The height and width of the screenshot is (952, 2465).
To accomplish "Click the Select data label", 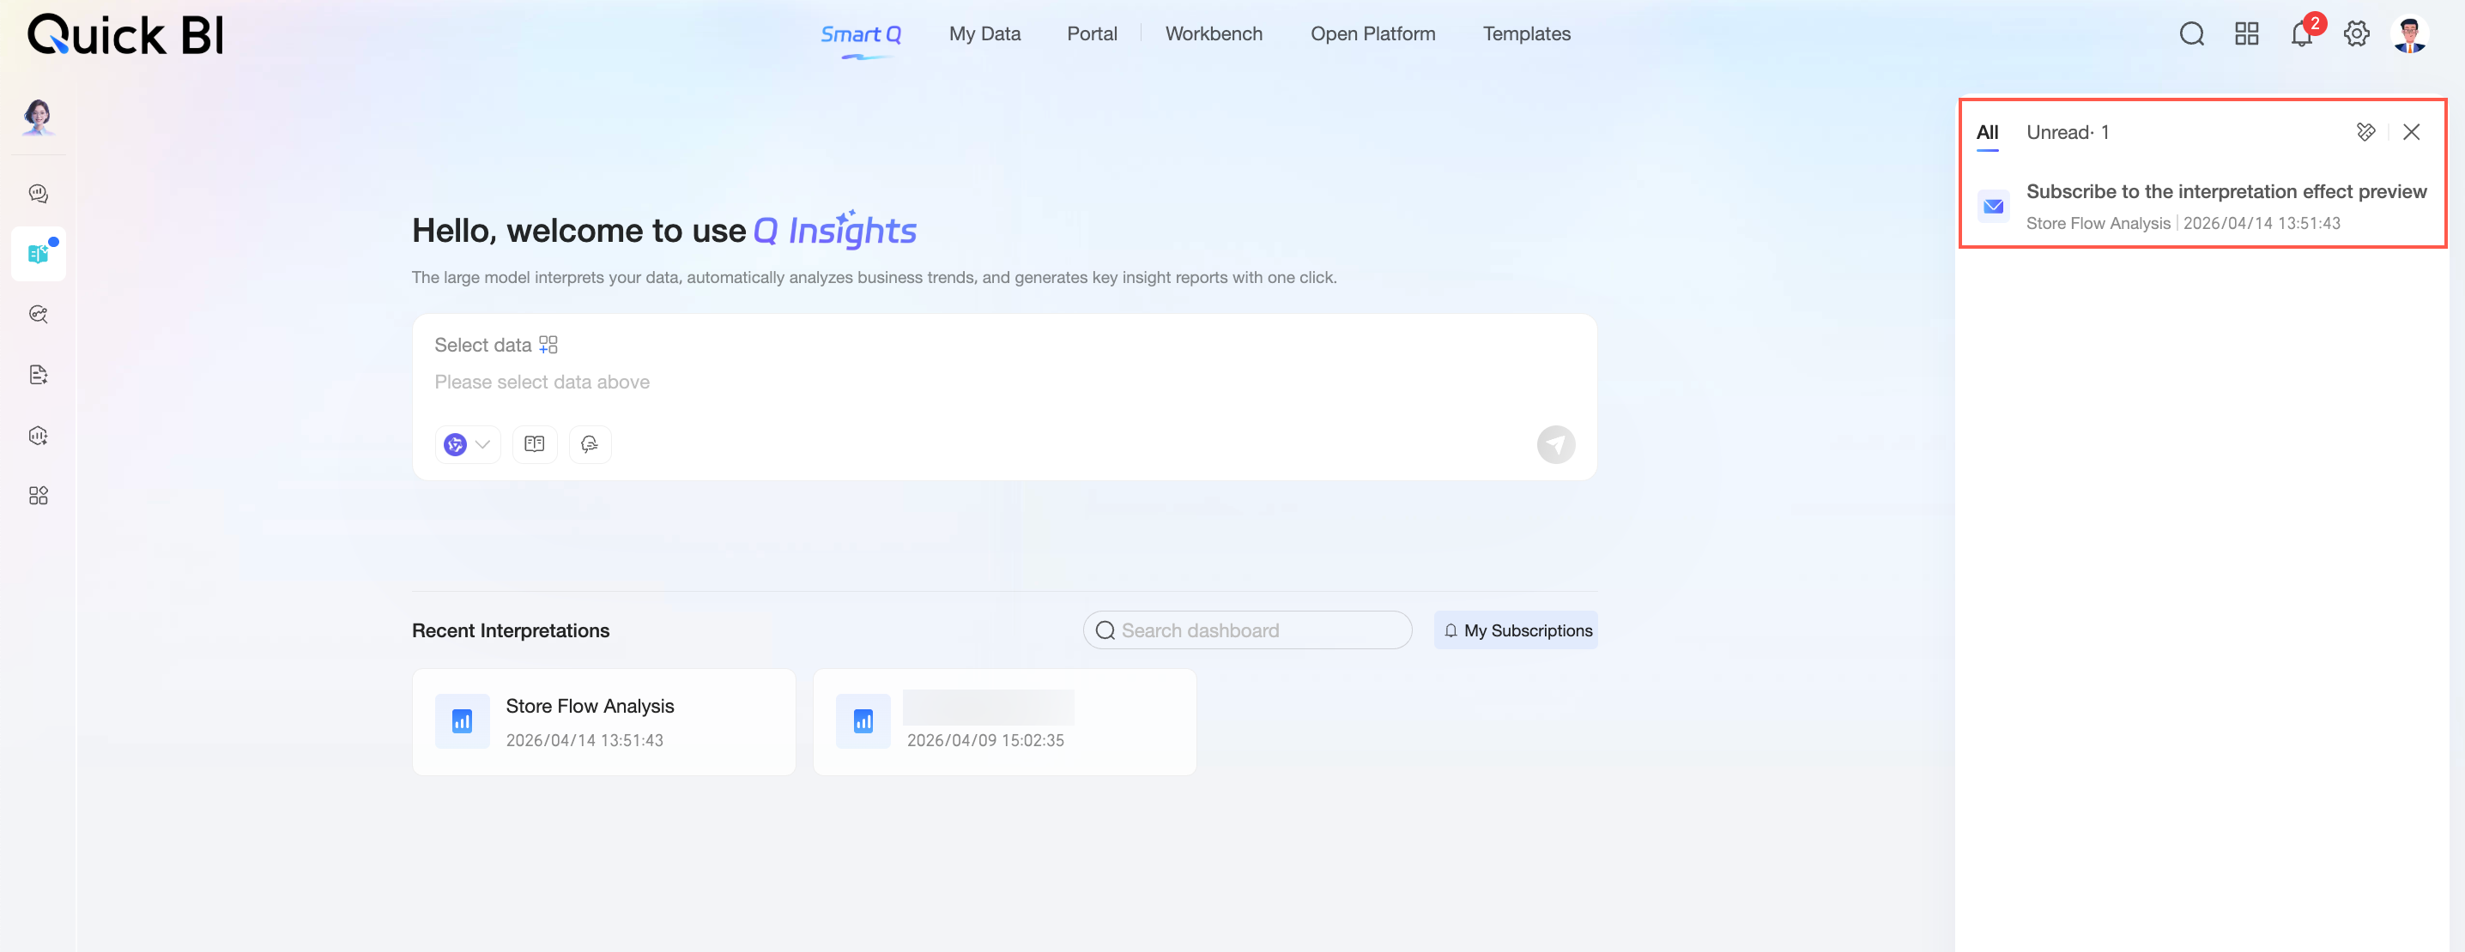I will pyautogui.click(x=482, y=344).
